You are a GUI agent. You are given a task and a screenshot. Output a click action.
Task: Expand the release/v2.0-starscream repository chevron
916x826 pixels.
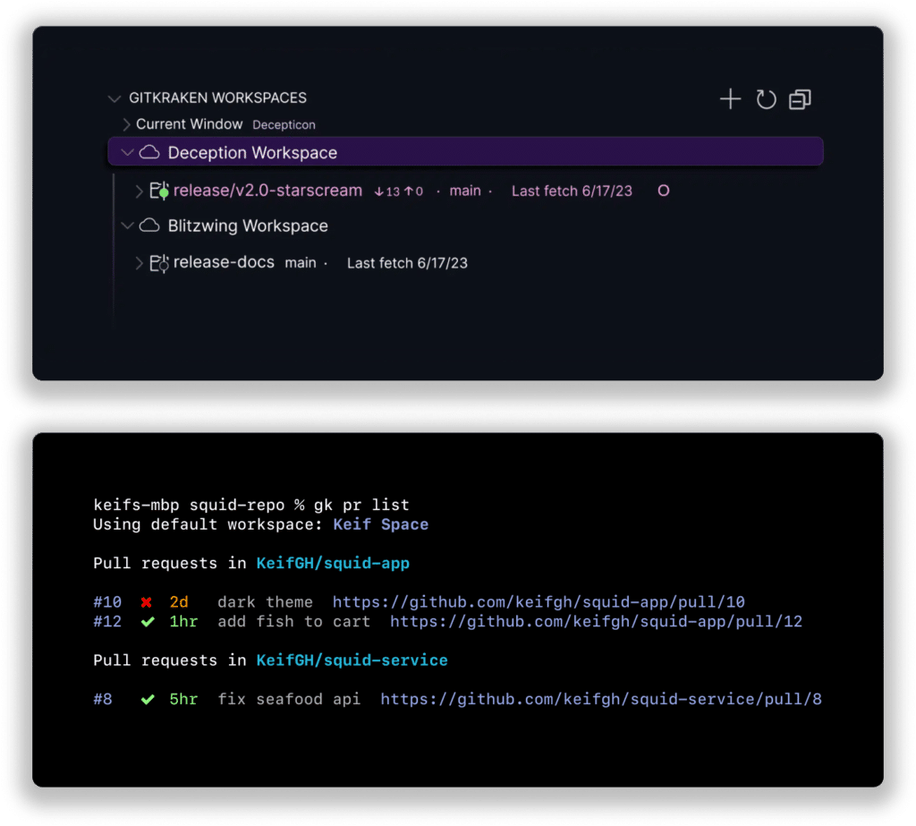pos(139,192)
